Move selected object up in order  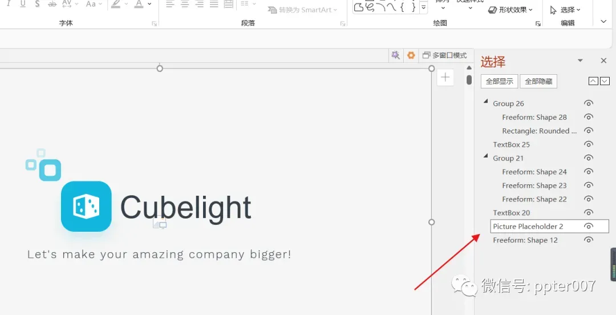[x=593, y=81]
